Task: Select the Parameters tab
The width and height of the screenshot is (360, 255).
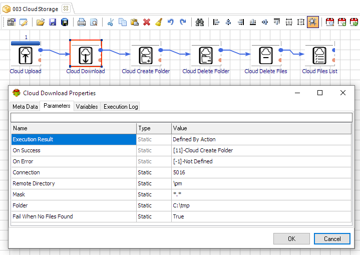Action: coord(57,106)
